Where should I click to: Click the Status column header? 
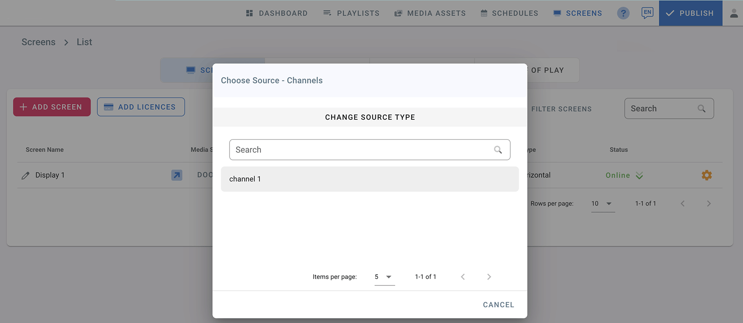point(619,150)
